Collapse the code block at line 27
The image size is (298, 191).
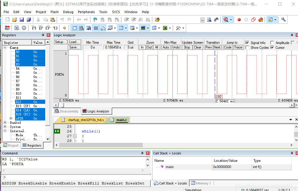(75, 136)
